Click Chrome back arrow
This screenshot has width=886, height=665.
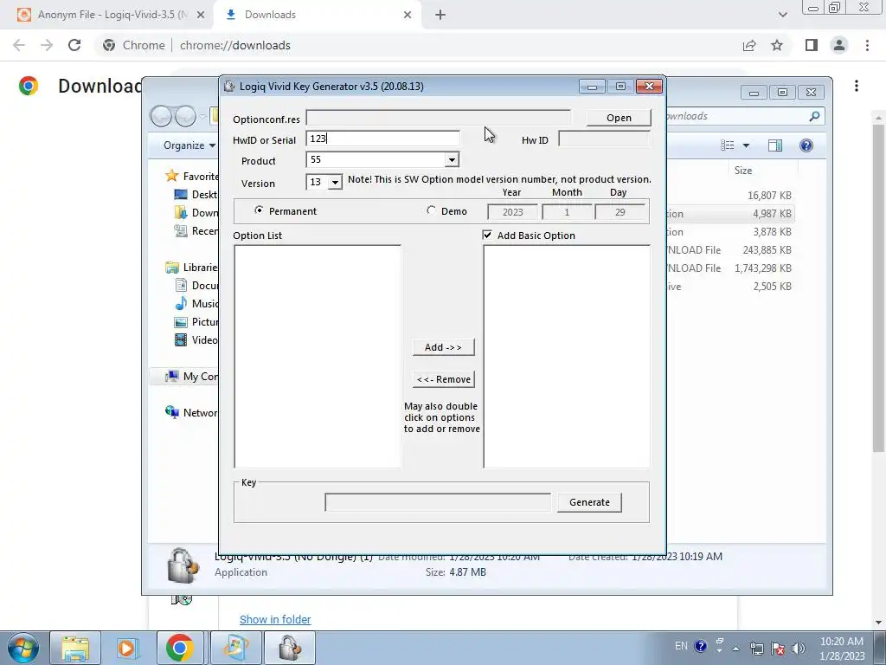point(19,45)
